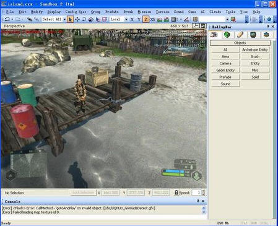Open the Prefabs menu
This screenshot has width=278, height=226.
pos(112,12)
